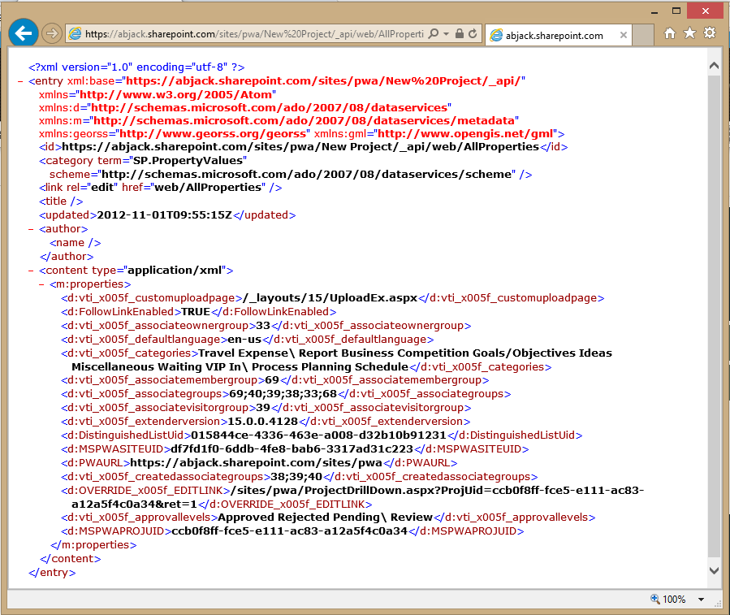Open search via magnifier in address bar
The width and height of the screenshot is (730, 615).
pyautogui.click(x=433, y=33)
